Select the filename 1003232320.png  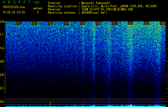pyautogui.click(x=14, y=7)
